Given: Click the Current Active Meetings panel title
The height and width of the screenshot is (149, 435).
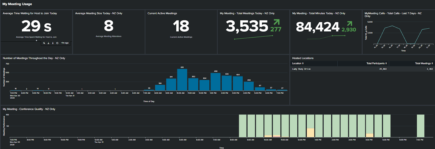Looking at the screenshot, I should pos(162,13).
